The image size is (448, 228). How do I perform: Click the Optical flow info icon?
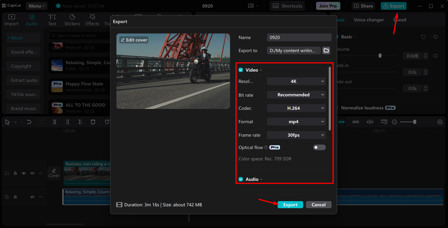[x=266, y=147]
